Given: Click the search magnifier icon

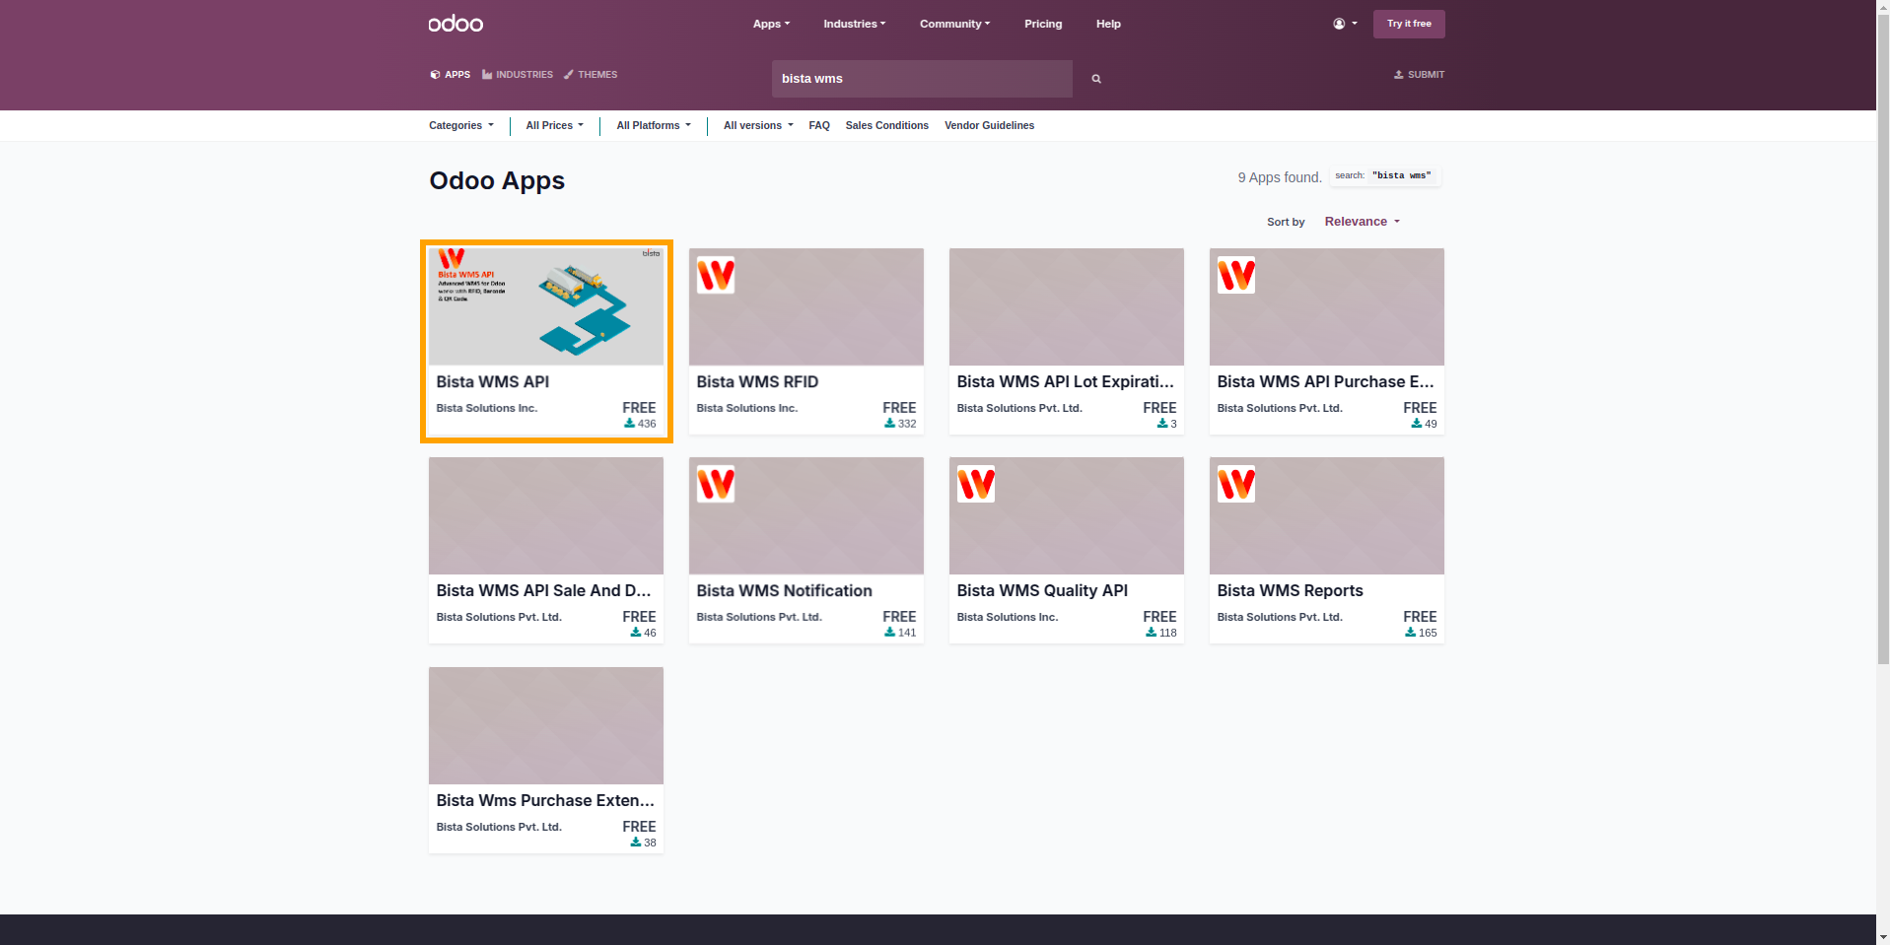Looking at the screenshot, I should pos(1095,79).
